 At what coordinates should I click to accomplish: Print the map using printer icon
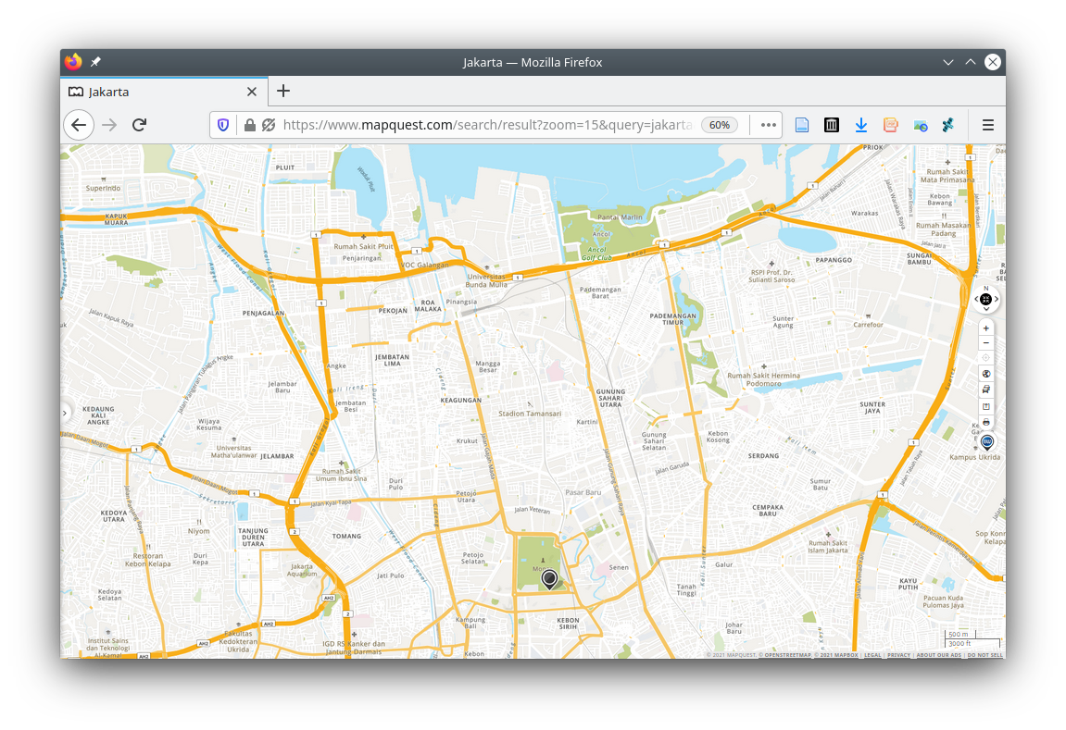point(985,422)
